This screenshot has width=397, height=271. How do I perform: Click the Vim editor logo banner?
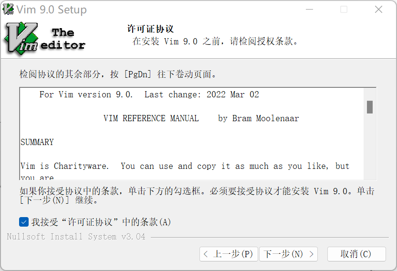pos(45,39)
